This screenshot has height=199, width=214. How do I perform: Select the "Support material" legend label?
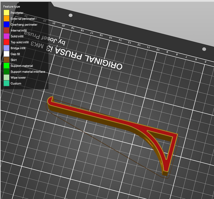(x=22, y=66)
